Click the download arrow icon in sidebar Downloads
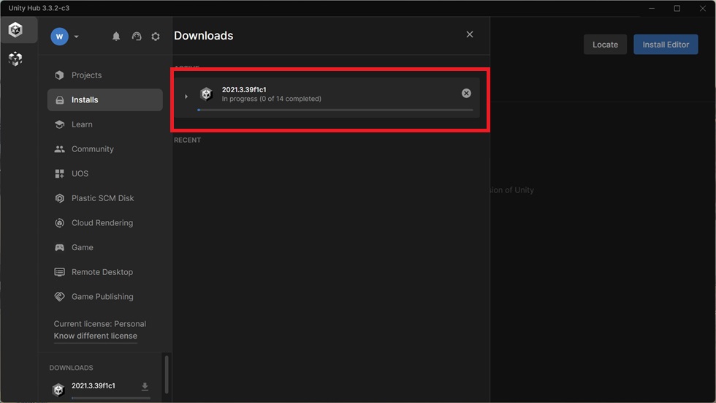Image resolution: width=716 pixels, height=403 pixels. (145, 387)
